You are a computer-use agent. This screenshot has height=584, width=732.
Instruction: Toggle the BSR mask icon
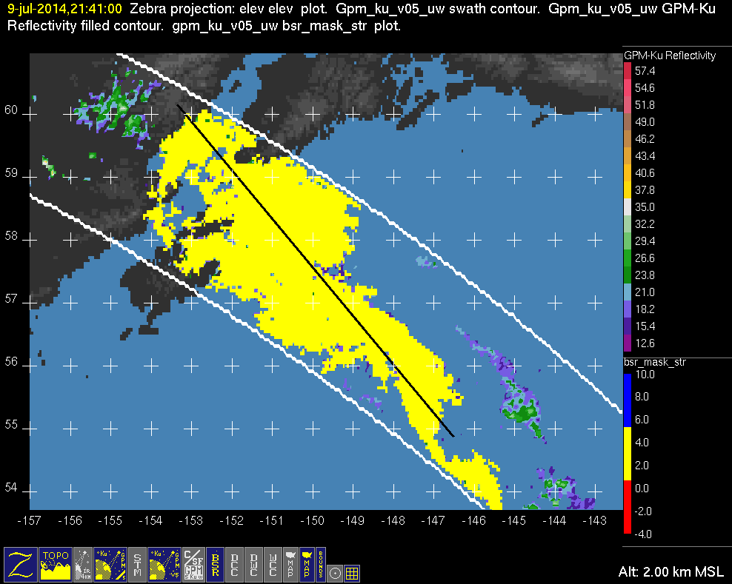tap(215, 564)
